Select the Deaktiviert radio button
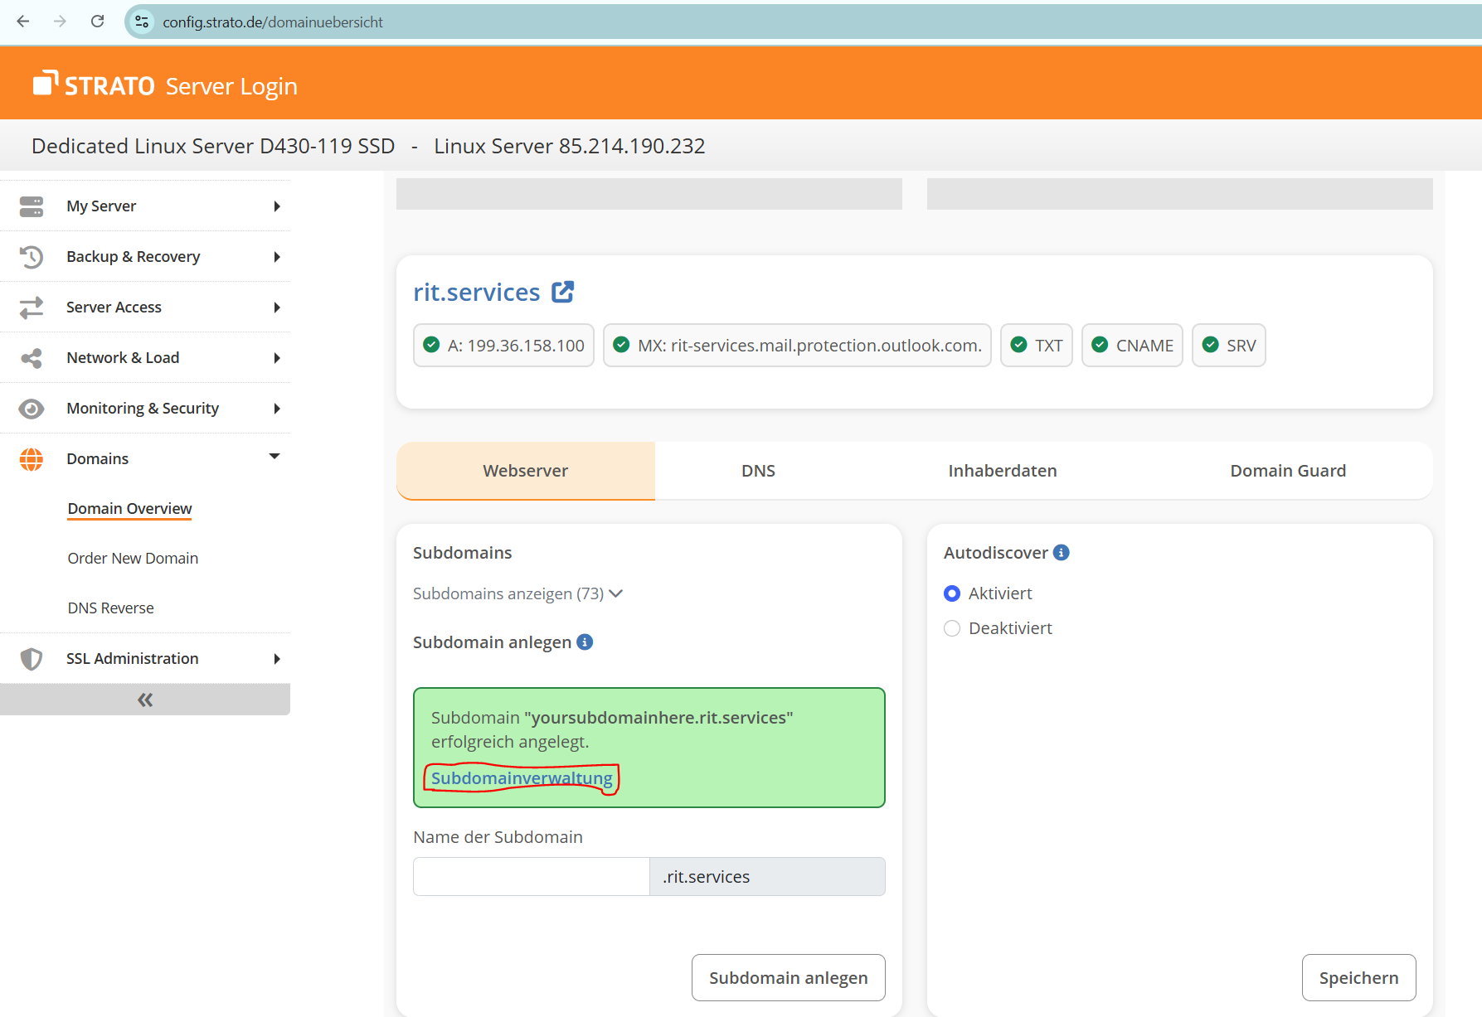 point(952,628)
